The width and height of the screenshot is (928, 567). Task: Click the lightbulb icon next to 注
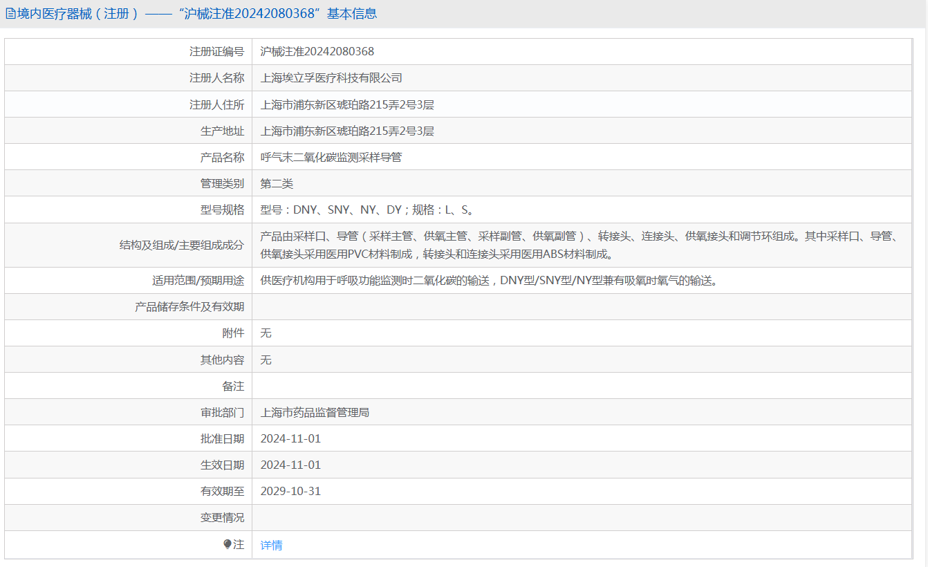pos(228,545)
